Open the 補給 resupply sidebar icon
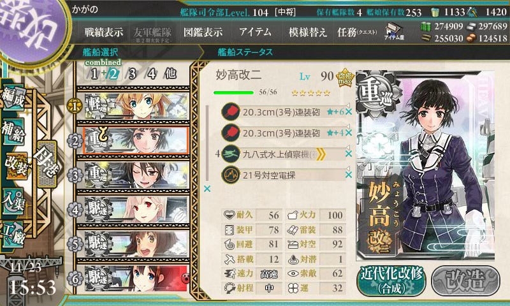510x306 pixels. pyautogui.click(x=13, y=132)
